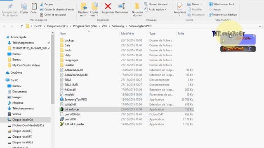Click Inverser la sélection
This screenshot has width=264, height=148.
pyautogui.click(x=223, y=15)
